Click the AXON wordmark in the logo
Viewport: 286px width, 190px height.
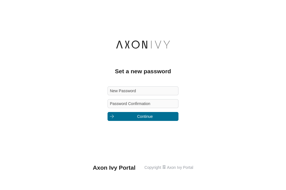[131, 45]
